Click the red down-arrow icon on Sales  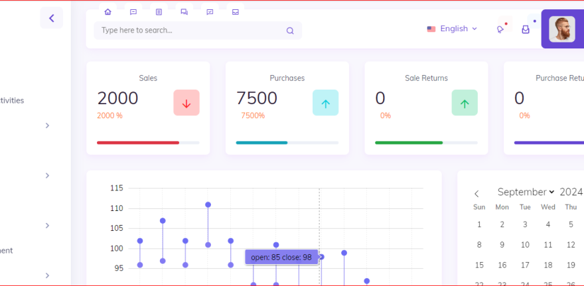click(x=186, y=103)
